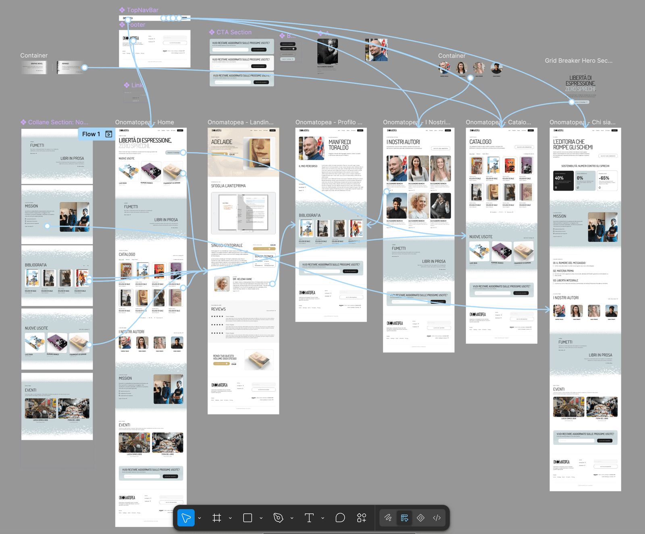
Task: Click the ROMANZI card's prototype connection node
Action: click(85, 68)
